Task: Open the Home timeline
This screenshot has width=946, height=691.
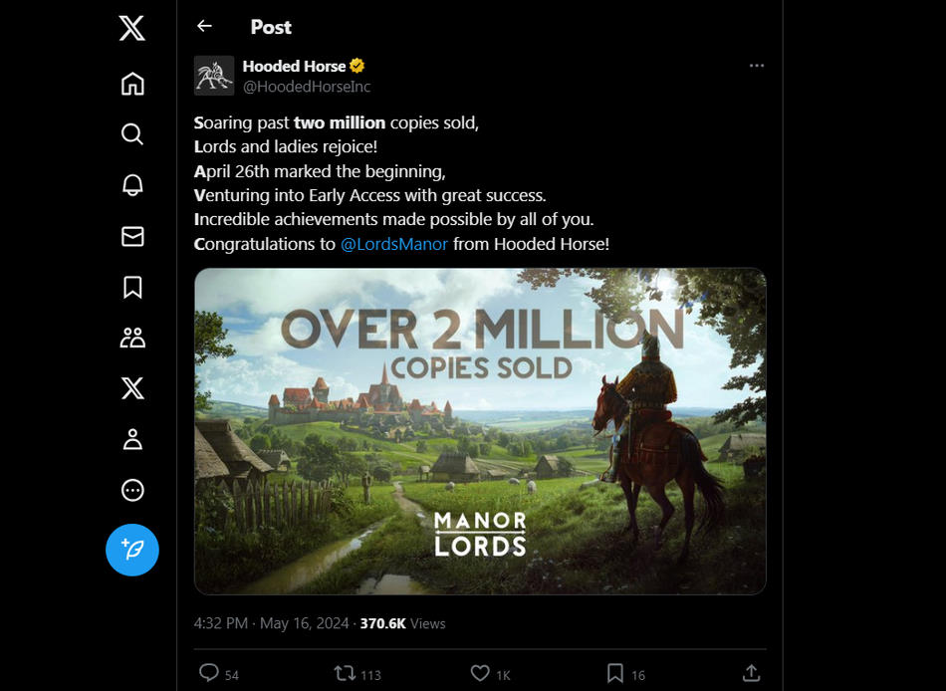Action: click(131, 83)
